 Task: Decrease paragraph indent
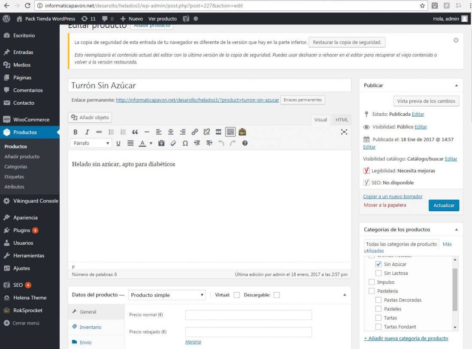(197, 143)
